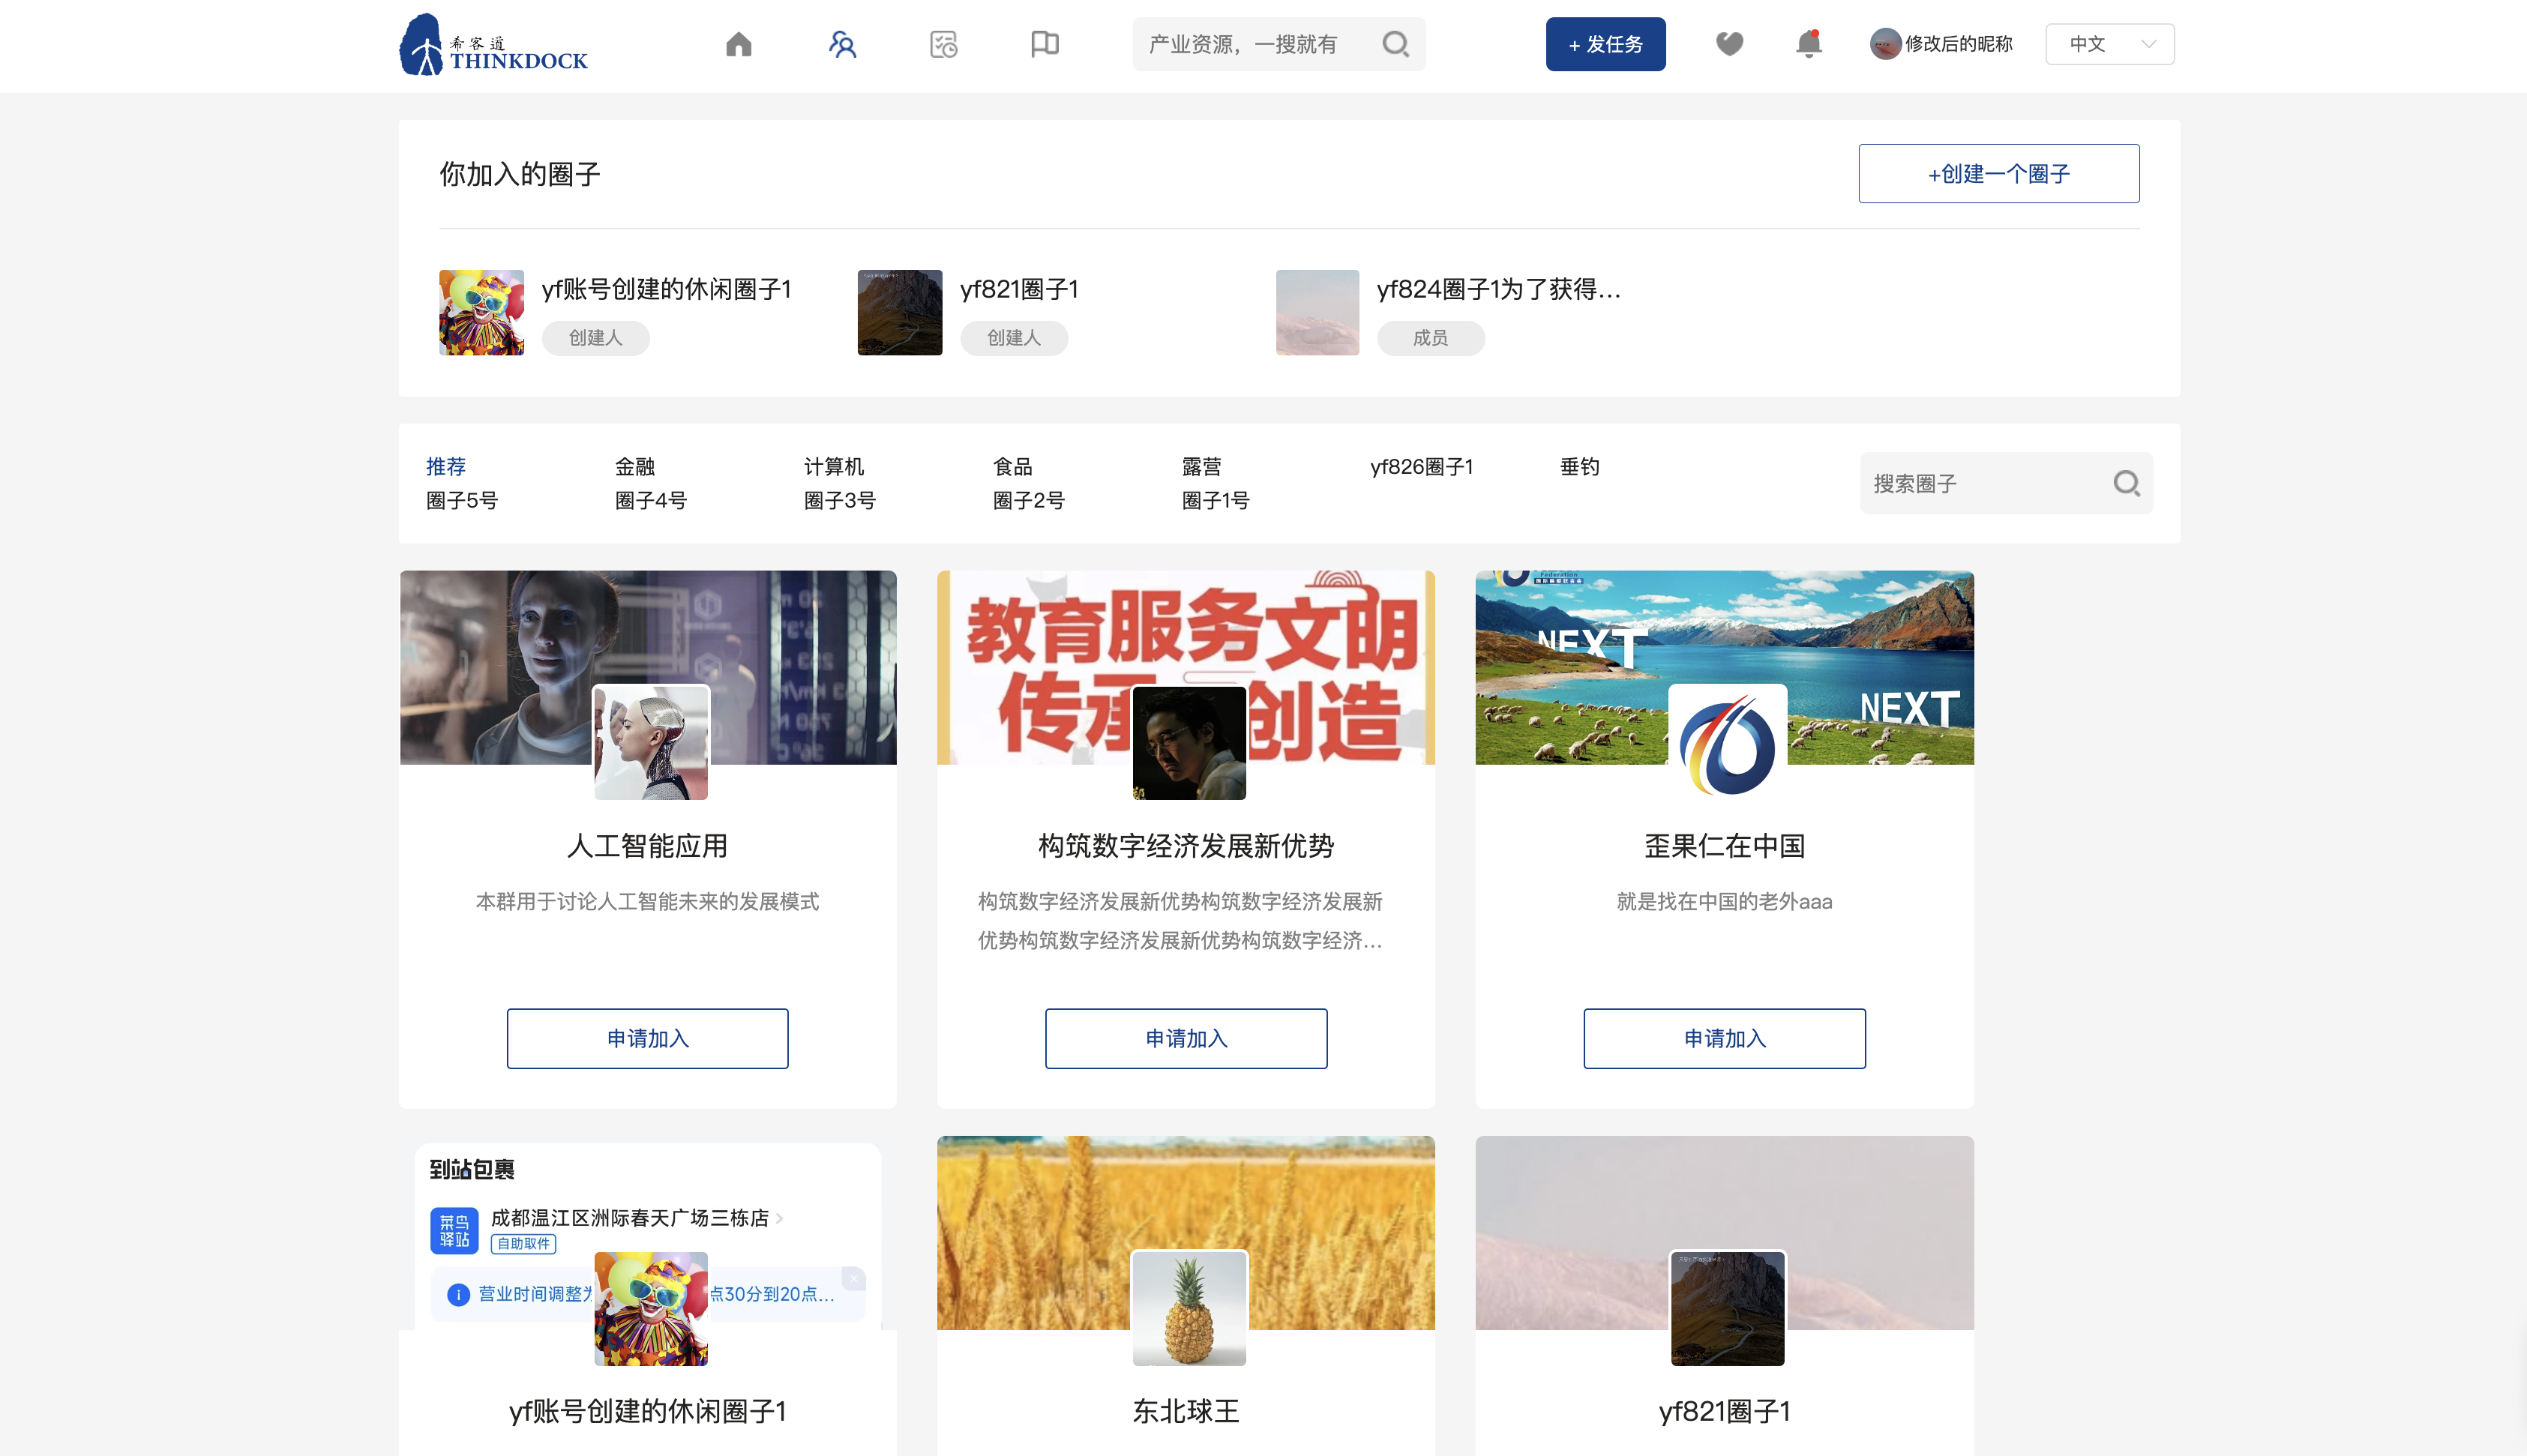Click 成都温江区洲际春天广场三栋店 chevron
This screenshot has width=2527, height=1456.
point(780,1218)
